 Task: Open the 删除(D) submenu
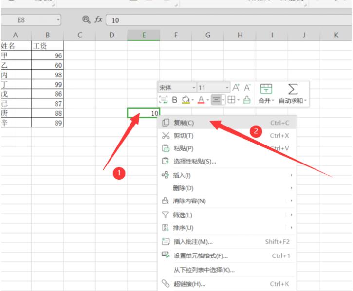click(x=227, y=188)
